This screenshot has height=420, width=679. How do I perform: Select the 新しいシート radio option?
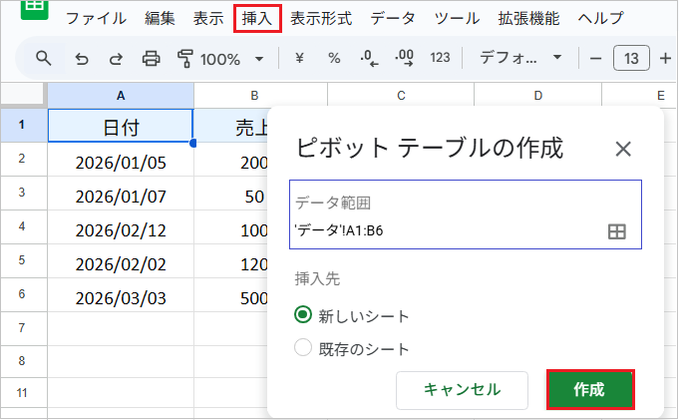(303, 314)
